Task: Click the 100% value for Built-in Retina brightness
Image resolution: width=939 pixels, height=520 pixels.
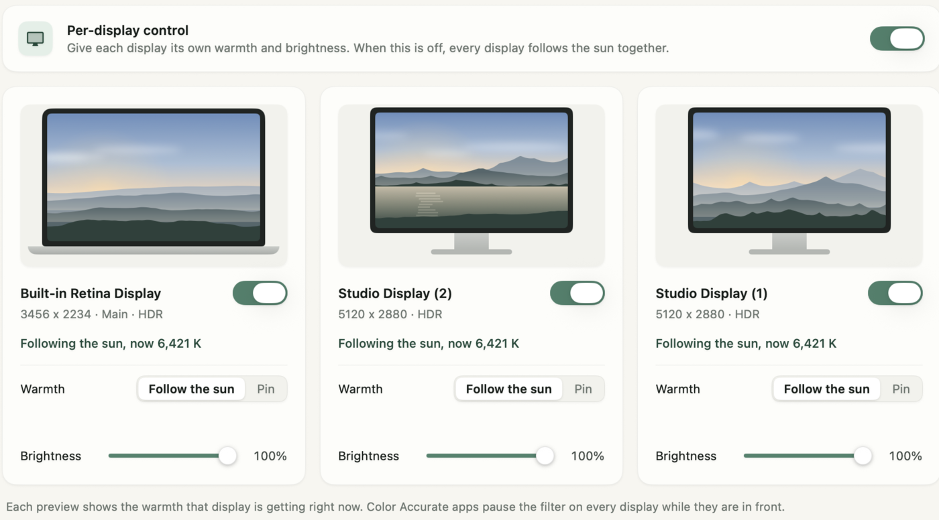Action: (270, 456)
